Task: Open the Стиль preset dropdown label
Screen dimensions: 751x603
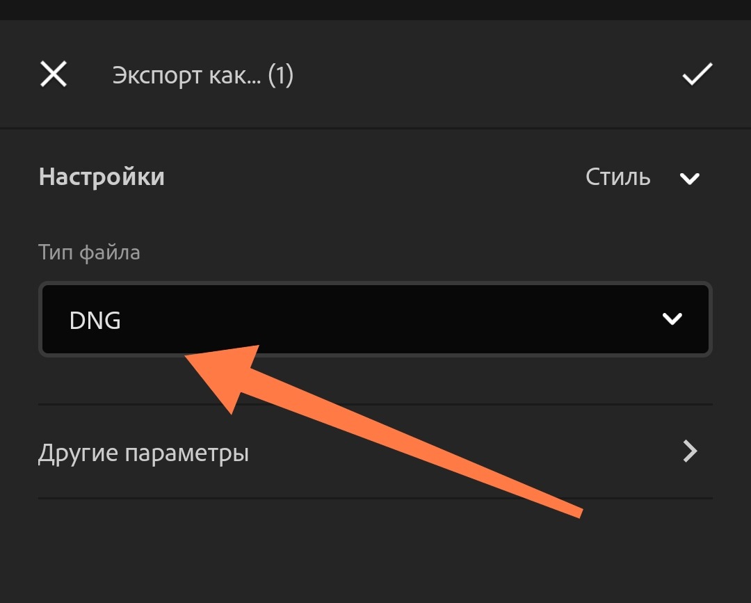Action: point(618,177)
